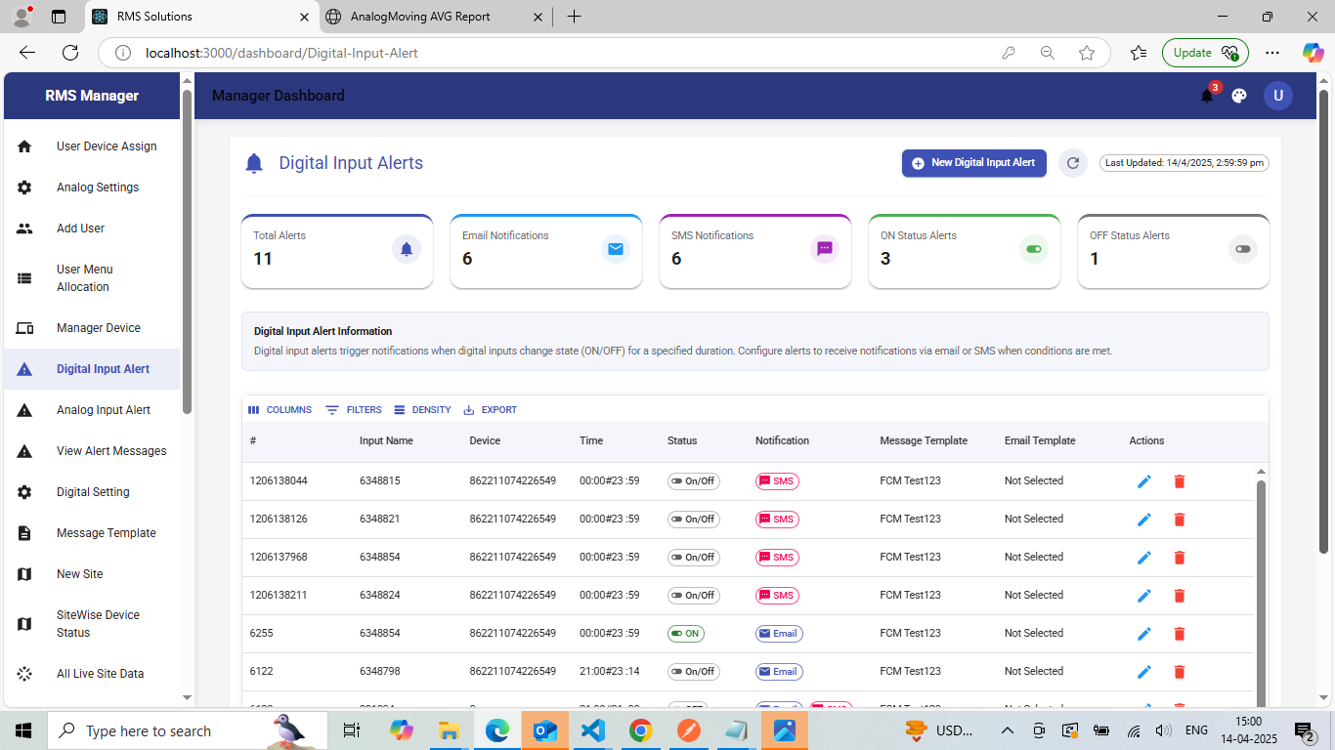Screen dimensions: 1335x750
Task: Open All Live Site Data in sidebar
Action: pos(92,674)
